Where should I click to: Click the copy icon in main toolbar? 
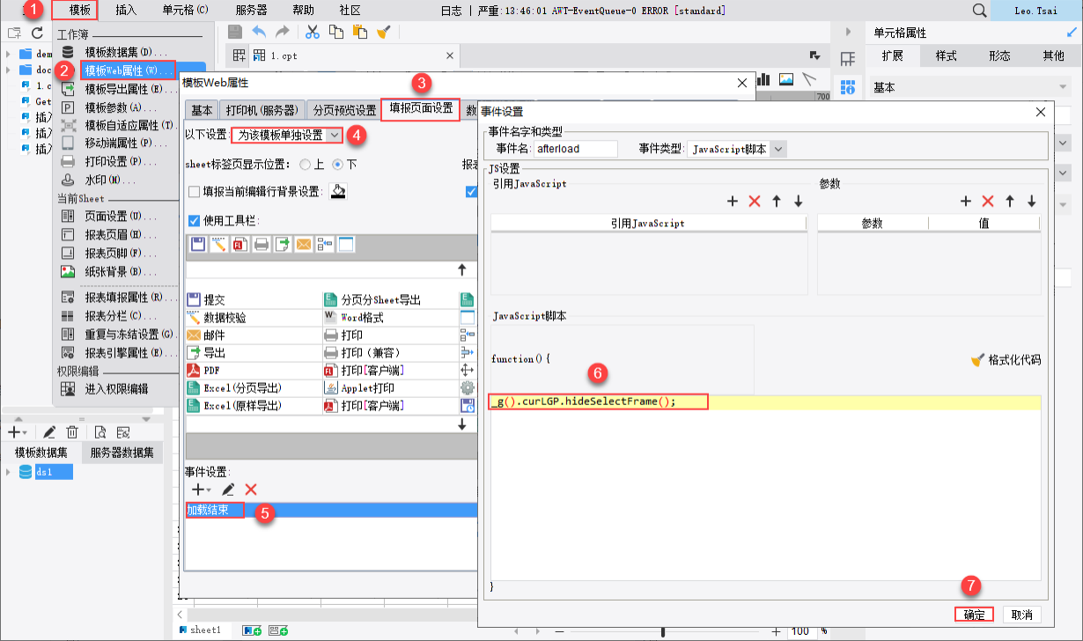(x=335, y=32)
